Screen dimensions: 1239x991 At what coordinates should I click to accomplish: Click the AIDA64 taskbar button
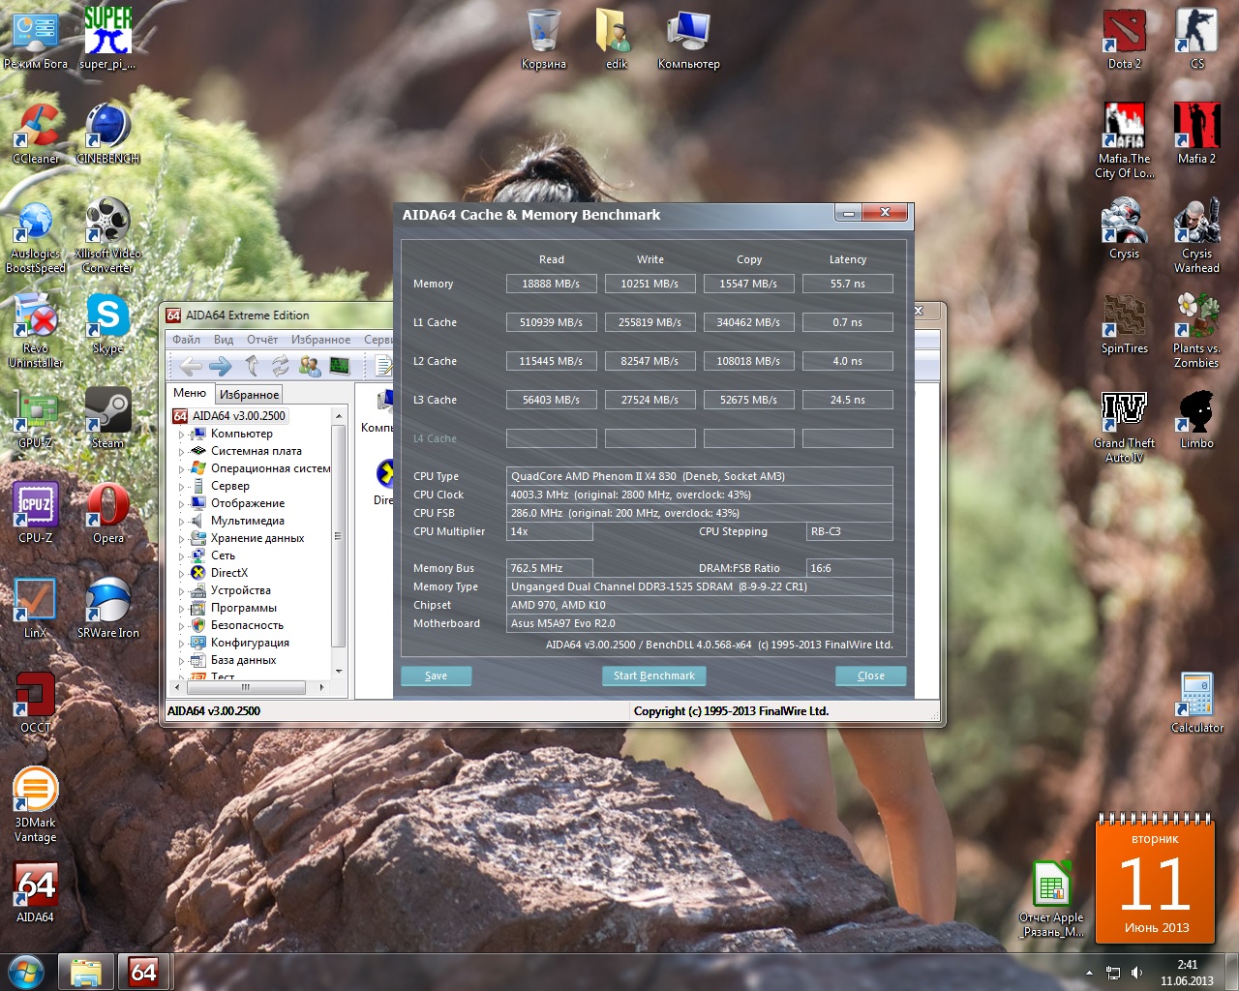coord(143,972)
